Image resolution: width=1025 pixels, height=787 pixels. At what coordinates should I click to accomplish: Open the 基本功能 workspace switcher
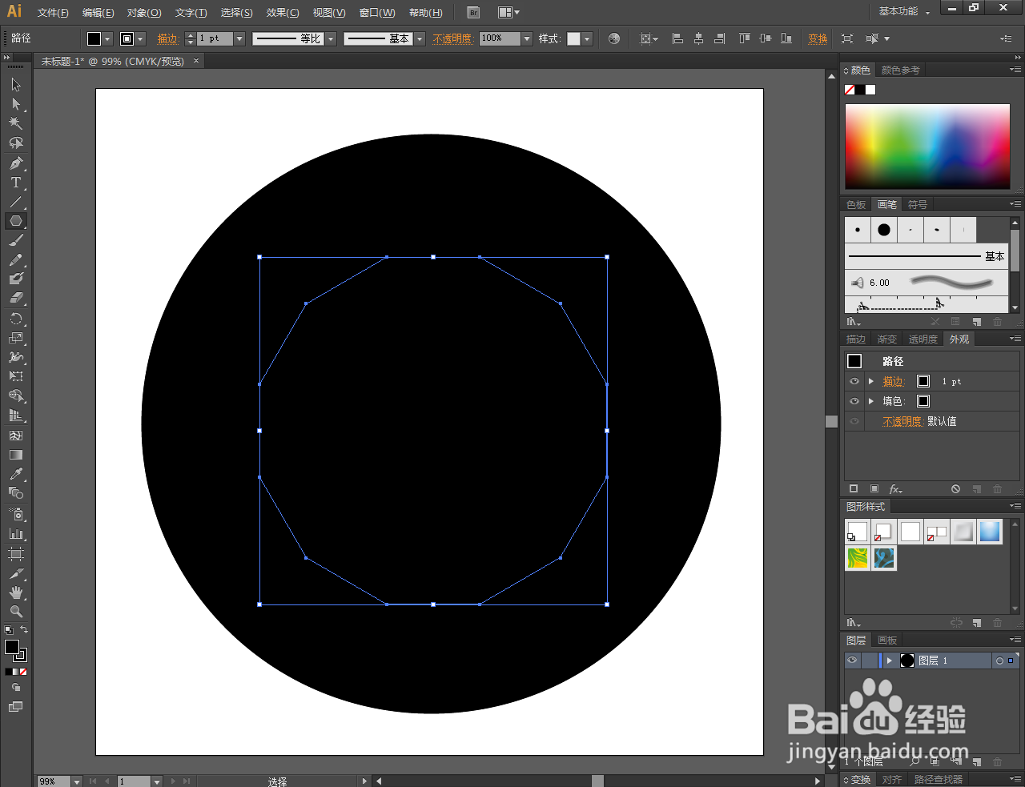(904, 11)
